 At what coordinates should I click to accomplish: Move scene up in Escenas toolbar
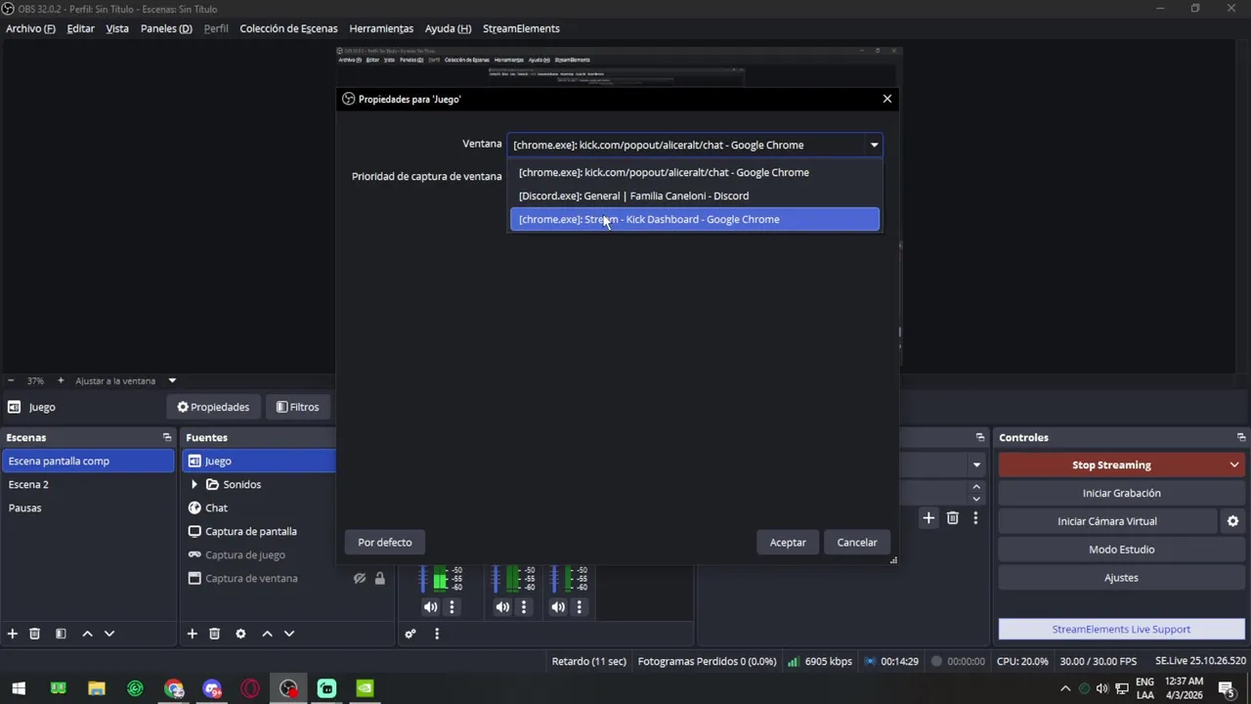click(x=87, y=634)
